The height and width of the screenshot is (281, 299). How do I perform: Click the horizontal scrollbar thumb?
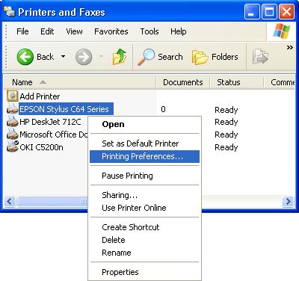[52, 201]
